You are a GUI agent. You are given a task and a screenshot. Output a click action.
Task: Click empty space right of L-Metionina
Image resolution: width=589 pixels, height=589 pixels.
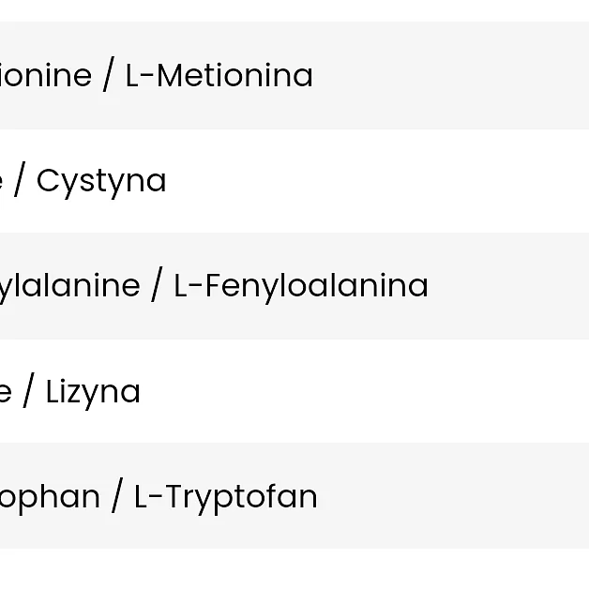click(x=450, y=75)
